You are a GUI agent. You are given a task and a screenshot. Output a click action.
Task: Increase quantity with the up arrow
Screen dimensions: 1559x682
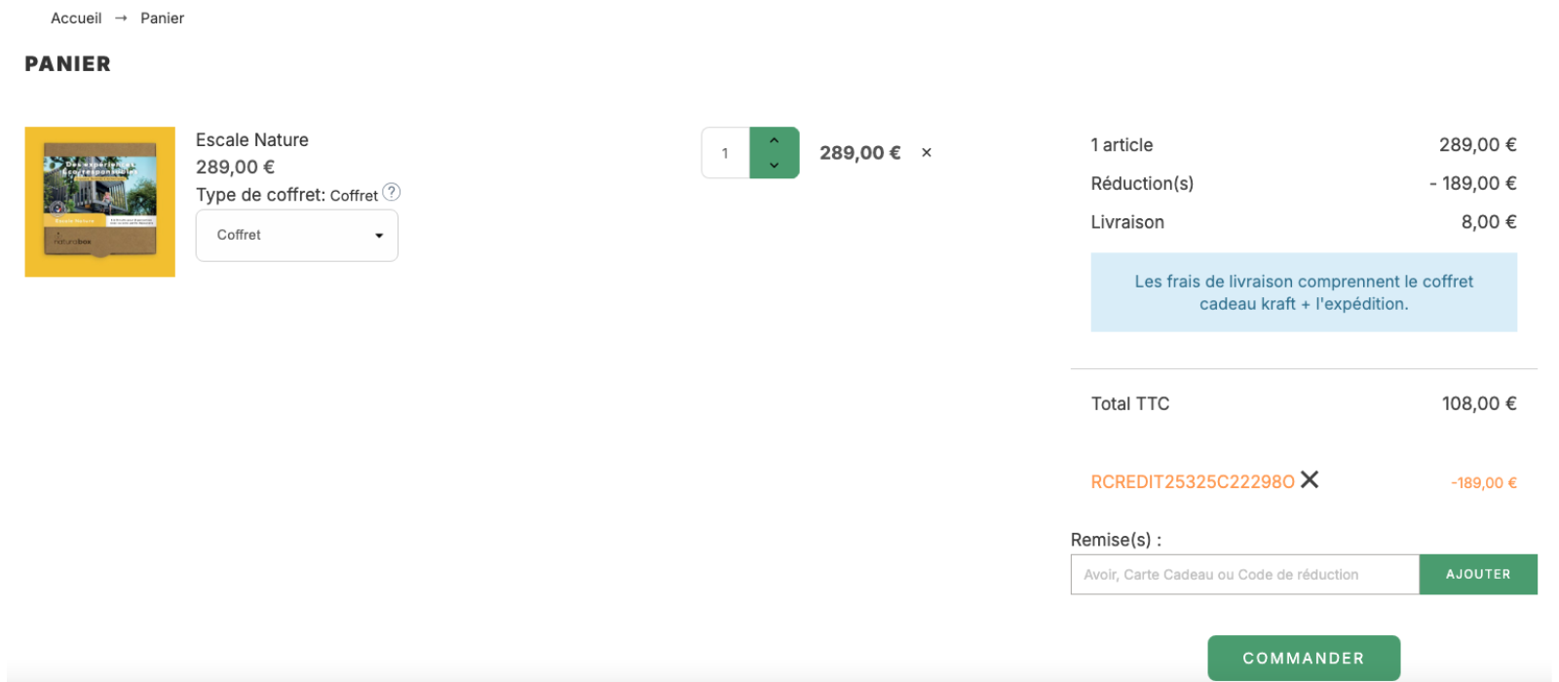(x=775, y=140)
